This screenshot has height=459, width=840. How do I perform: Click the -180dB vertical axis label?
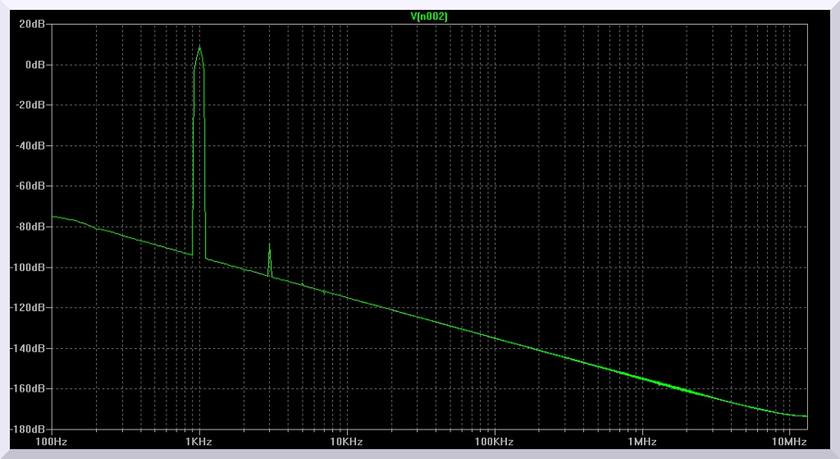28,429
